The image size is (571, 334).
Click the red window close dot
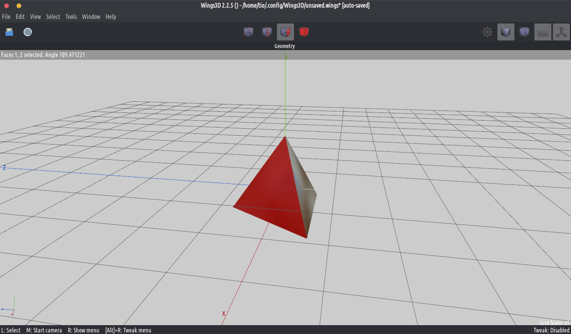(x=7, y=6)
